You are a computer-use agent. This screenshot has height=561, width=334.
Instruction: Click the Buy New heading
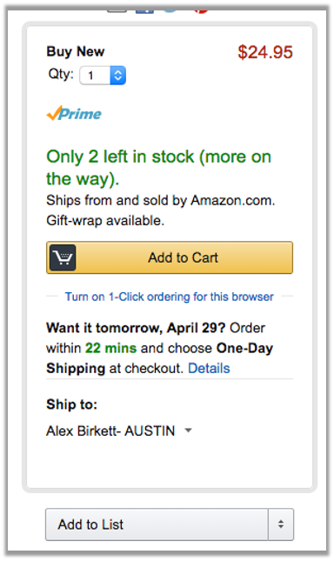coord(76,51)
